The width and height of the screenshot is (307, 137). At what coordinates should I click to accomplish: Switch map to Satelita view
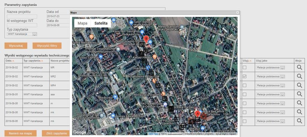coord(101,23)
